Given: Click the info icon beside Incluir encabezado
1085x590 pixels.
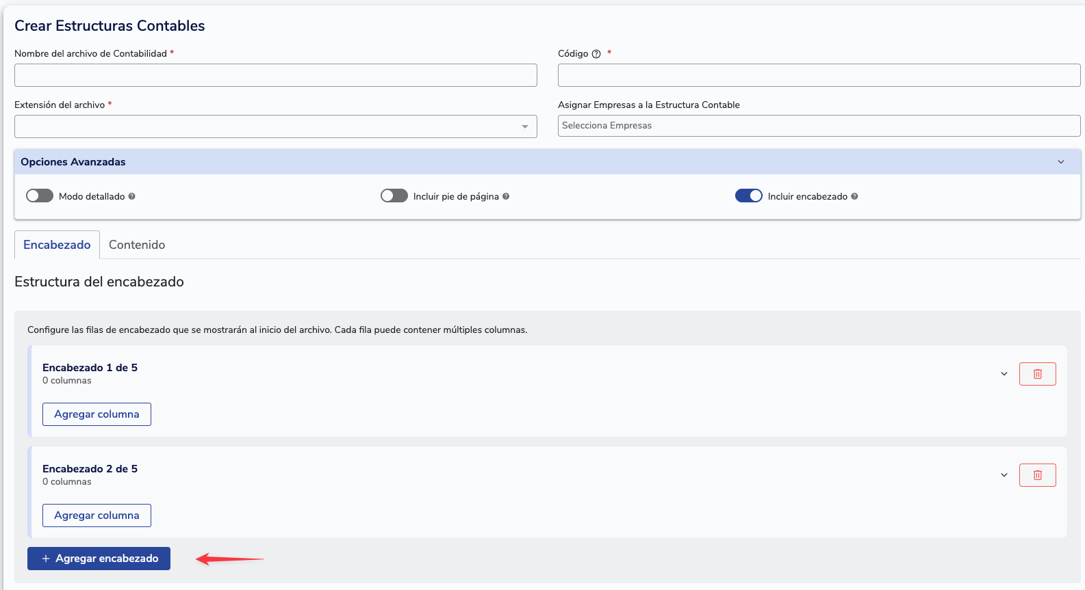Looking at the screenshot, I should (x=854, y=196).
